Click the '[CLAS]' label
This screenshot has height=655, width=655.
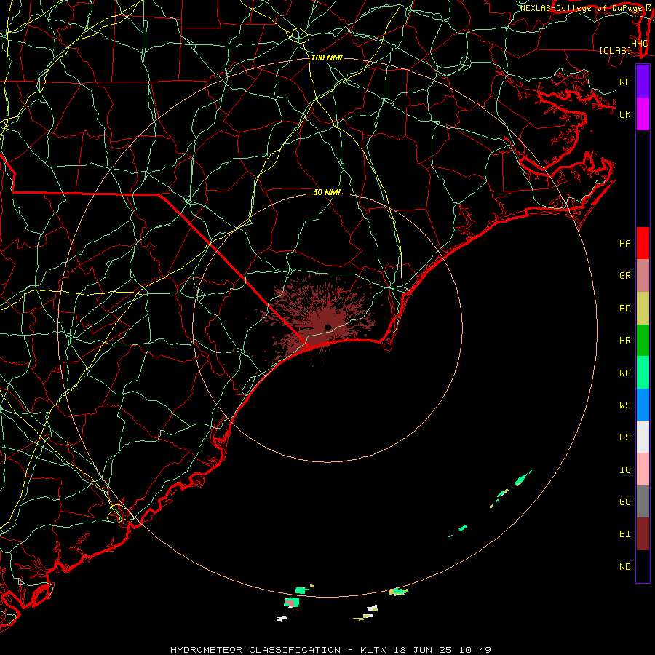[x=615, y=51]
